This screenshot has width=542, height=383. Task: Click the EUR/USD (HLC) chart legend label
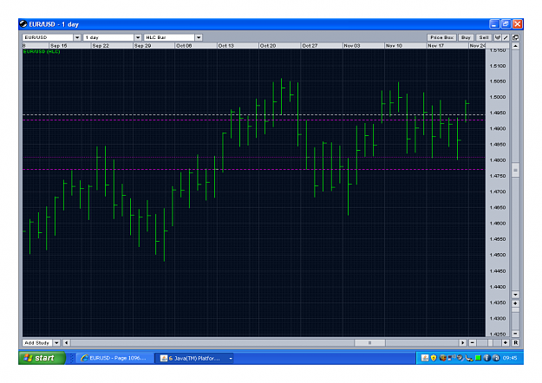pyautogui.click(x=42, y=51)
